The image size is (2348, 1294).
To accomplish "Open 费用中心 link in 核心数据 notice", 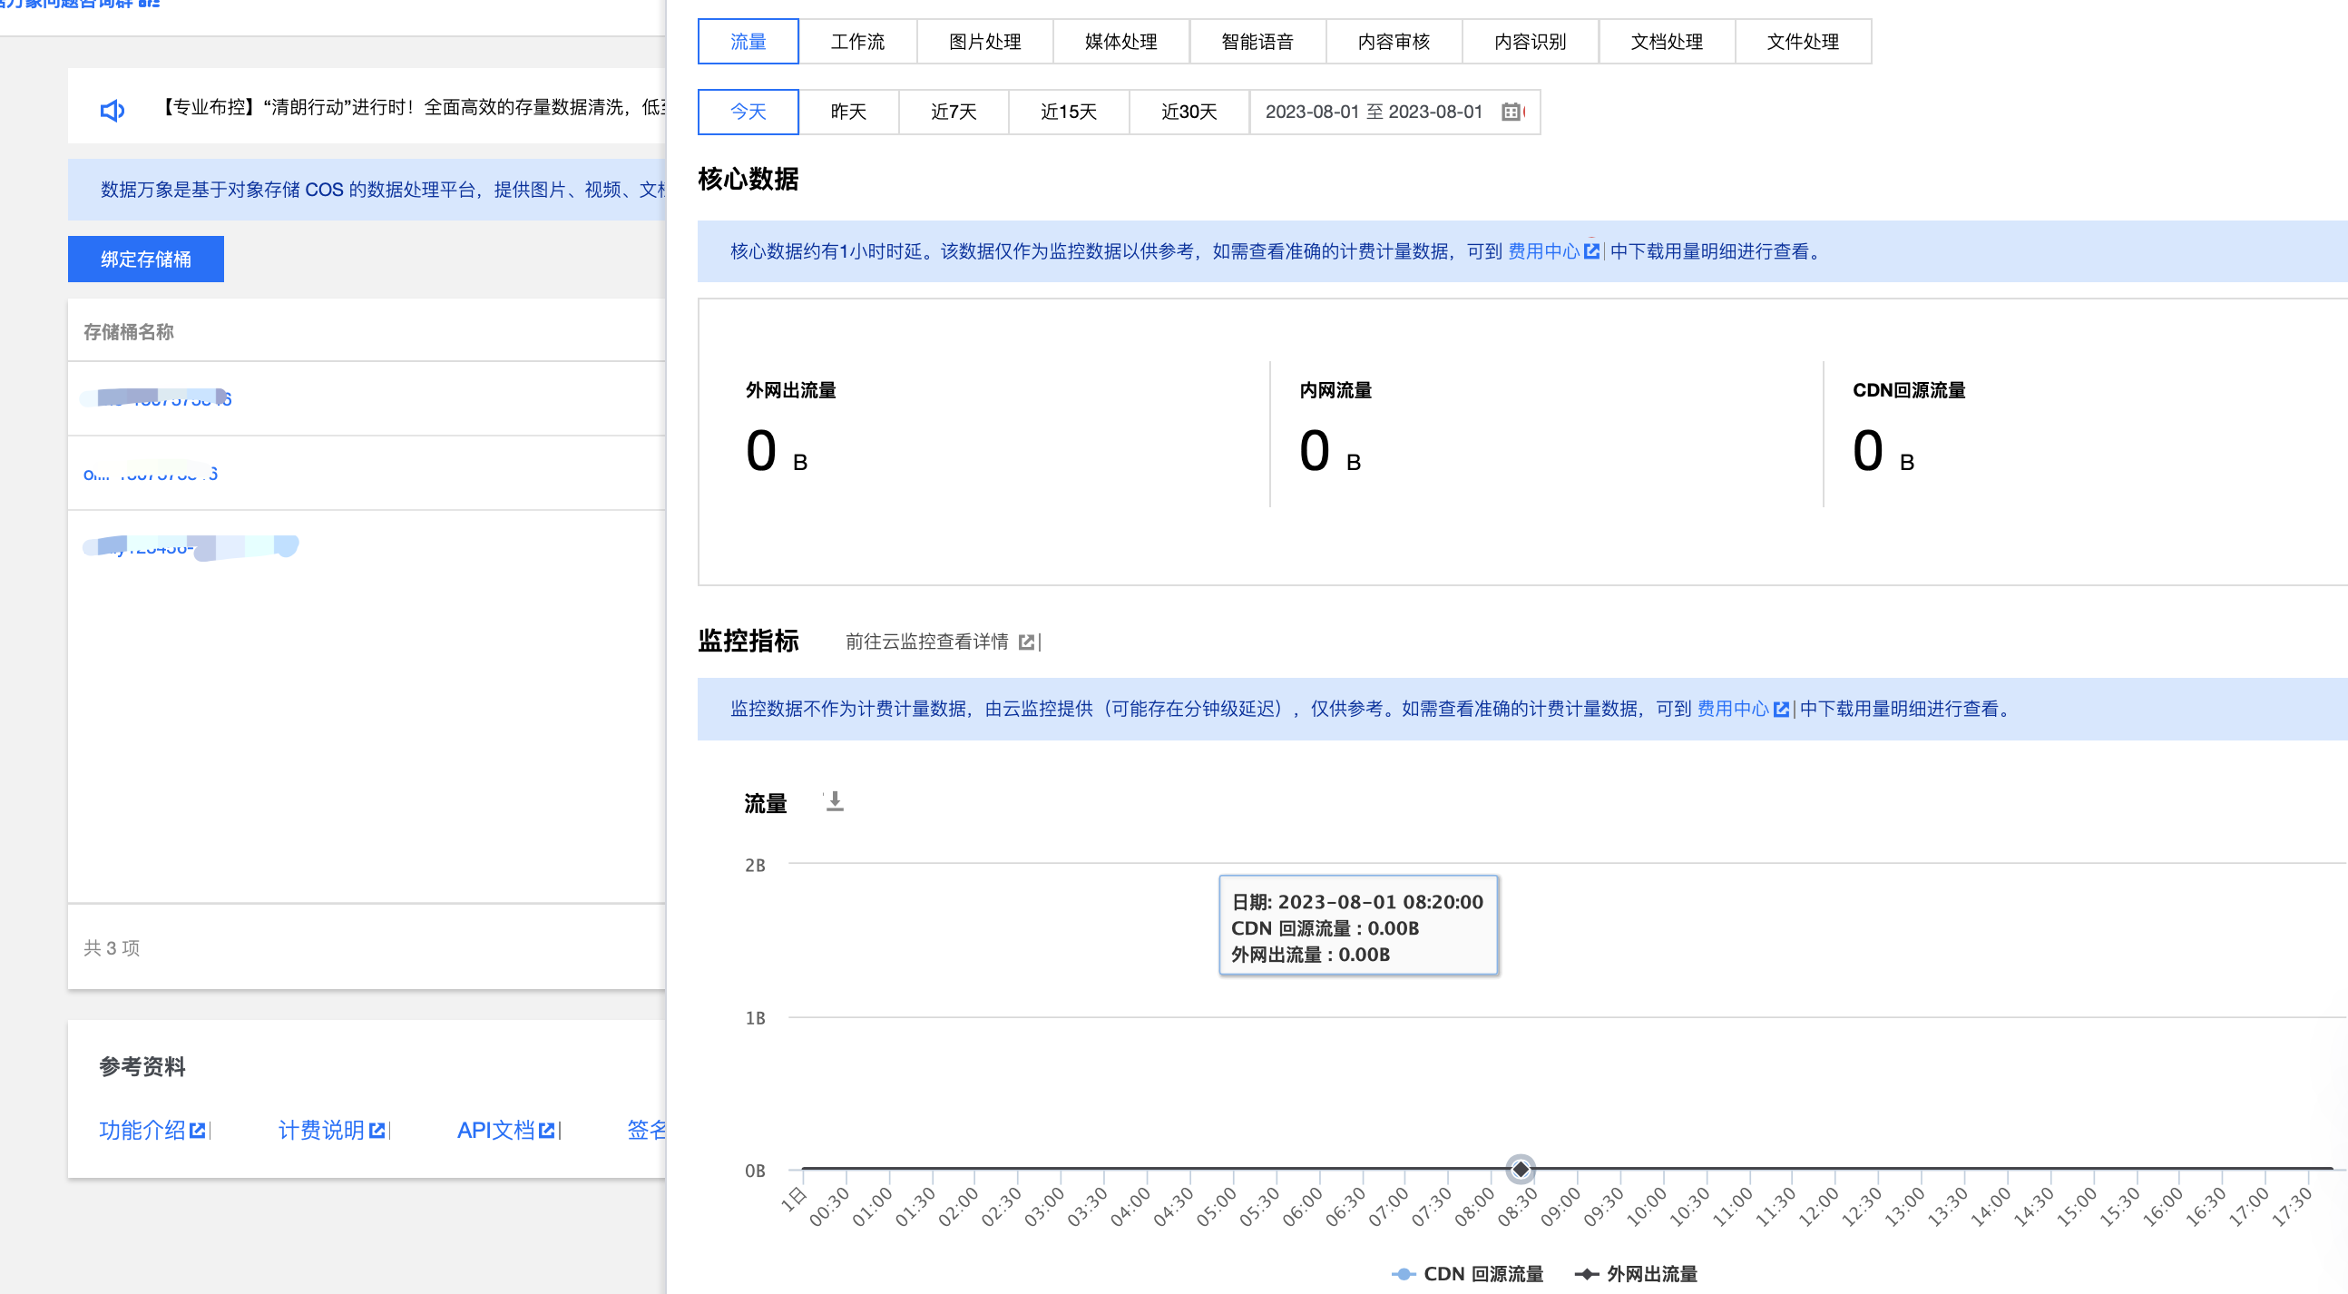I will (x=1543, y=250).
